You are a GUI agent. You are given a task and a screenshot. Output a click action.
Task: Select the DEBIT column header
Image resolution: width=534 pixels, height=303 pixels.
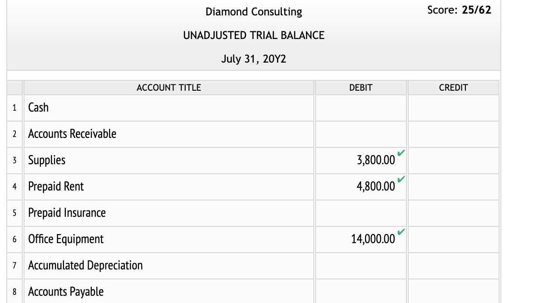(360, 88)
